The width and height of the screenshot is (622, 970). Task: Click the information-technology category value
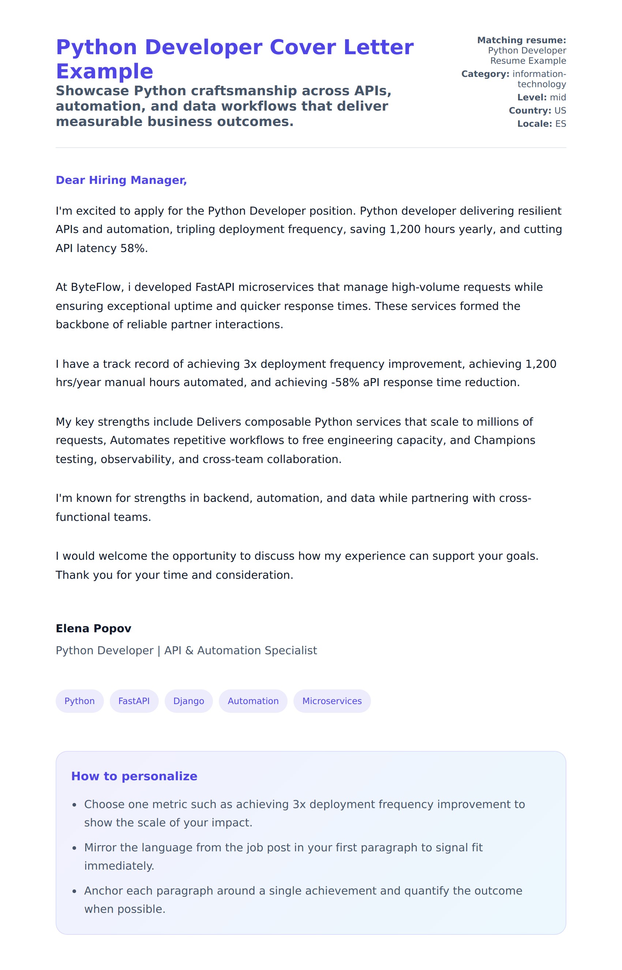(539, 79)
